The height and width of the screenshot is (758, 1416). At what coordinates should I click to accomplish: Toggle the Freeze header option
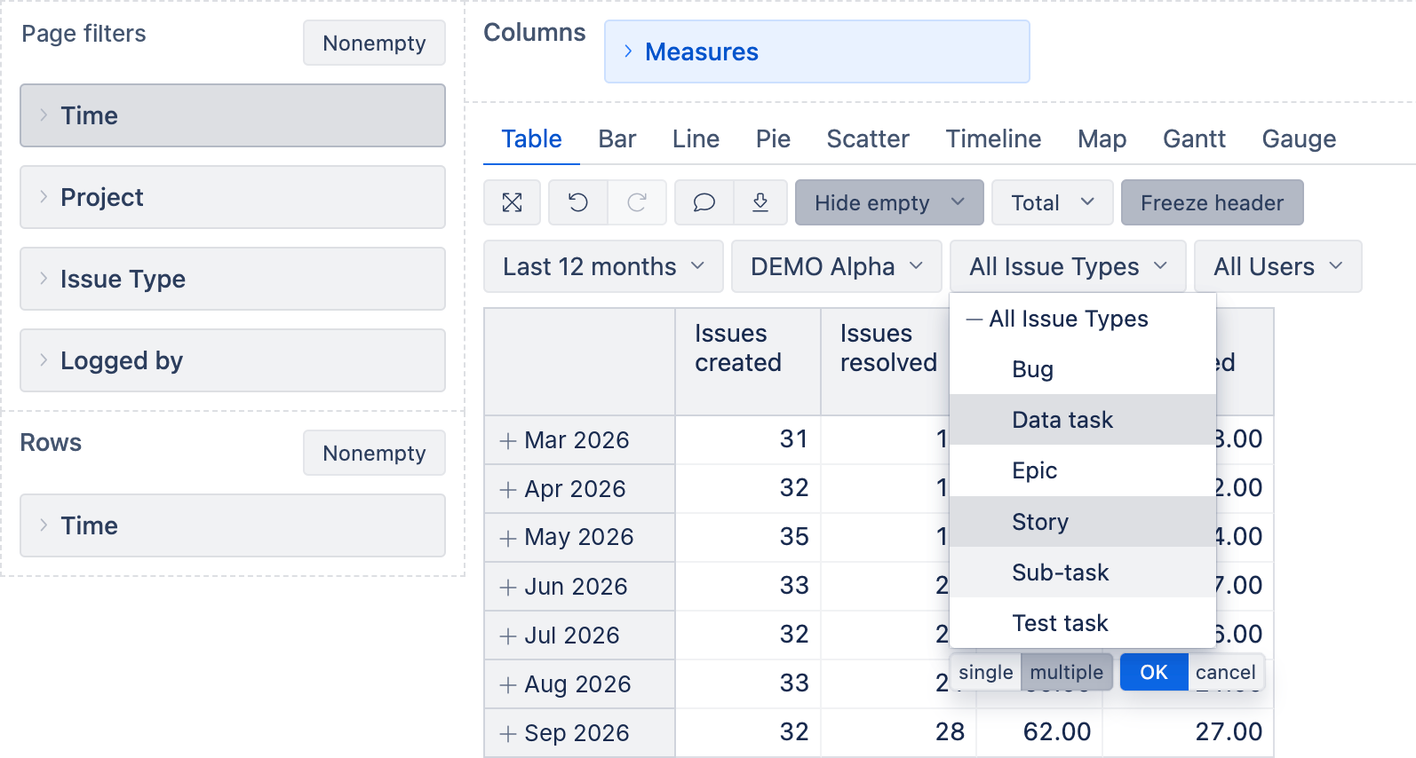pyautogui.click(x=1212, y=202)
